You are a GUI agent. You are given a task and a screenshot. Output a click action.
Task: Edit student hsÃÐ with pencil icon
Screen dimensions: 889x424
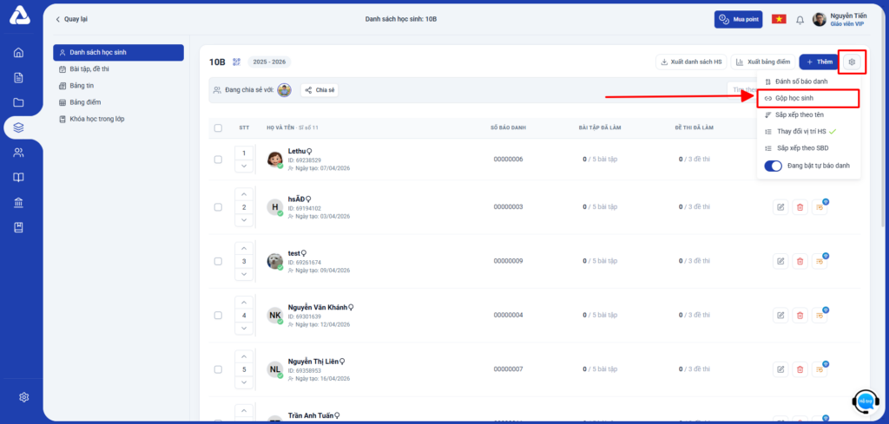click(780, 207)
